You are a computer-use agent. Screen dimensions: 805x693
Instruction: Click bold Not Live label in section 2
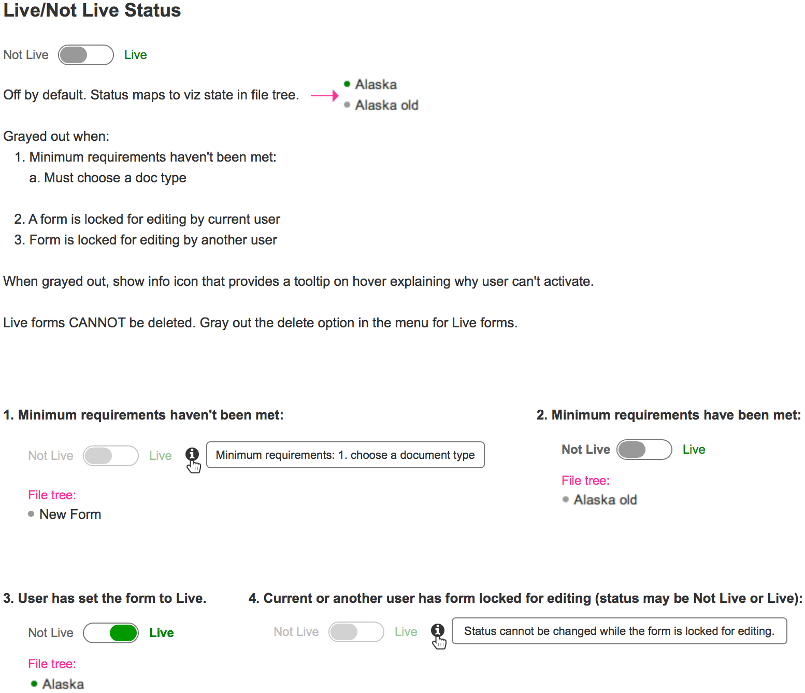coord(586,450)
